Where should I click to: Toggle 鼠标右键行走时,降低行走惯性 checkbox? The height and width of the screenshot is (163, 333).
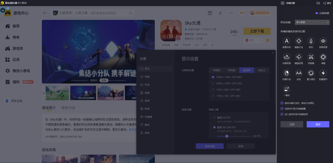pos(282,103)
